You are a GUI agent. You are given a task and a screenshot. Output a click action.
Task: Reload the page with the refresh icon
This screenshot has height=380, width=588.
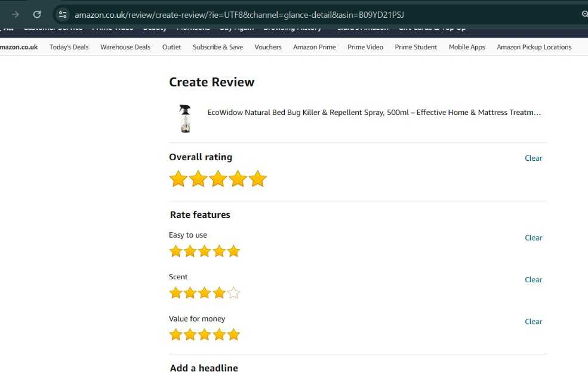pos(37,14)
